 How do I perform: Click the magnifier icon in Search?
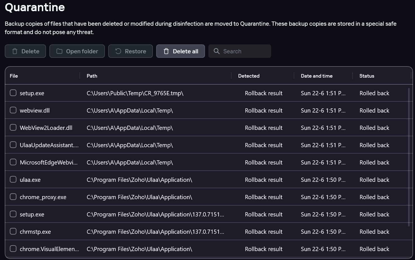point(216,51)
